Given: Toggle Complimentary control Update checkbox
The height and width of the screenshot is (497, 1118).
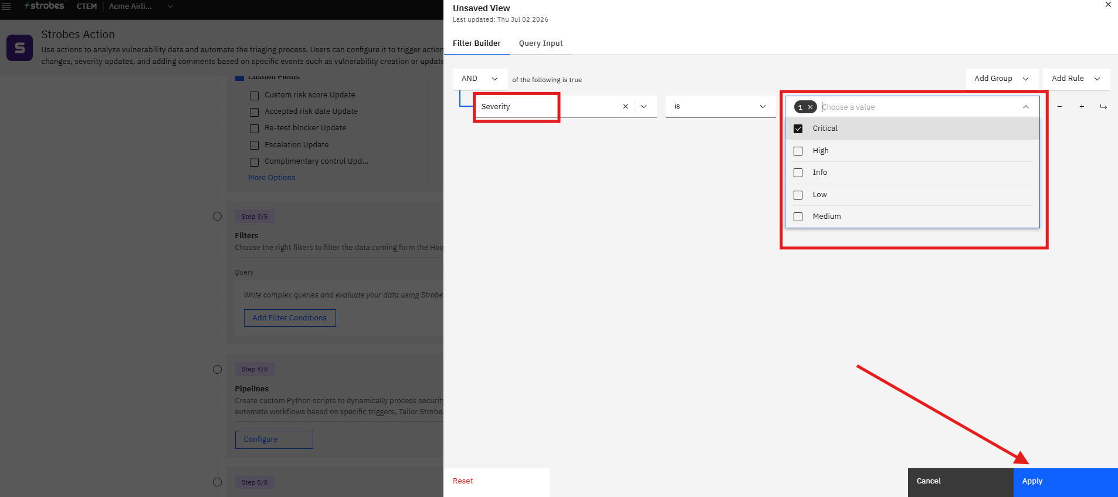Looking at the screenshot, I should [x=254, y=162].
